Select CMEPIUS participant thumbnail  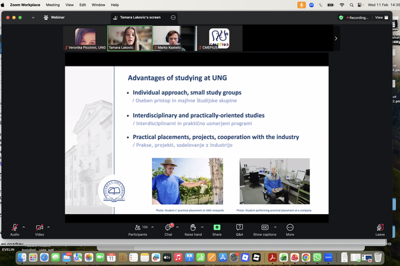tap(220, 38)
